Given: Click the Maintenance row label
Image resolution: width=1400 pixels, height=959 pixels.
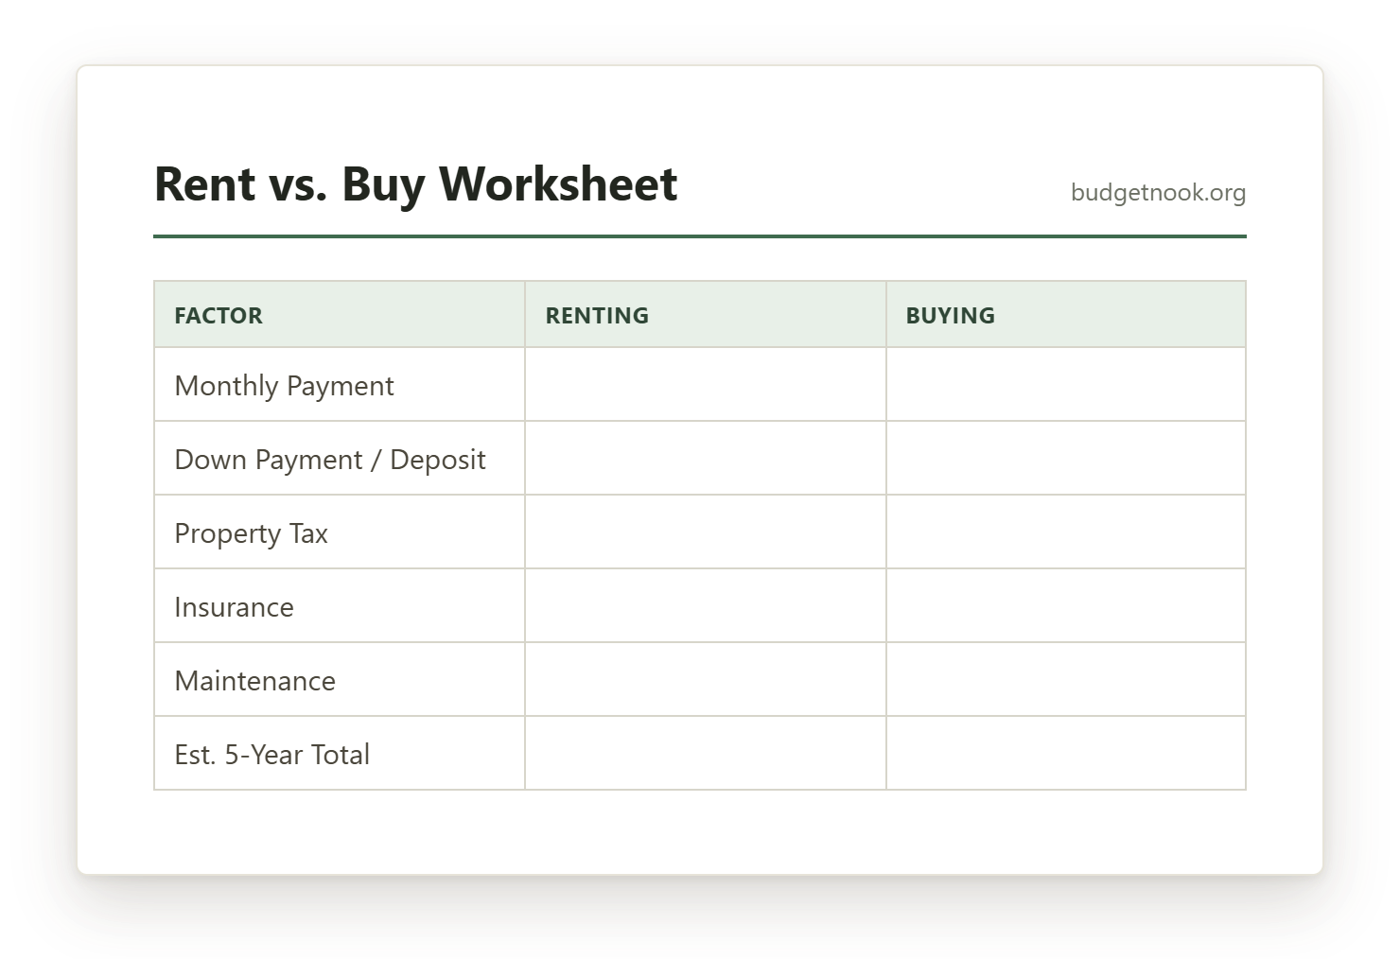Looking at the screenshot, I should [254, 681].
